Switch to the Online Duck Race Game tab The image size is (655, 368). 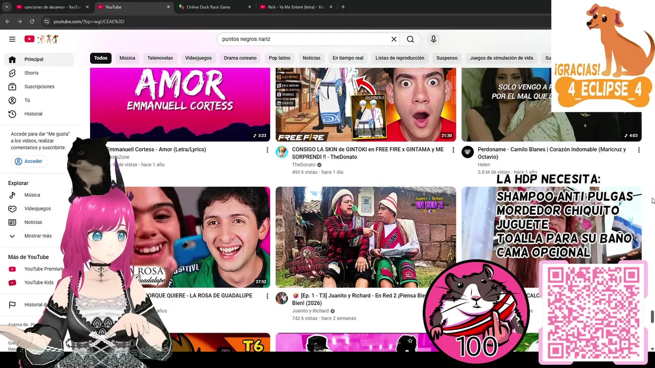coord(215,7)
